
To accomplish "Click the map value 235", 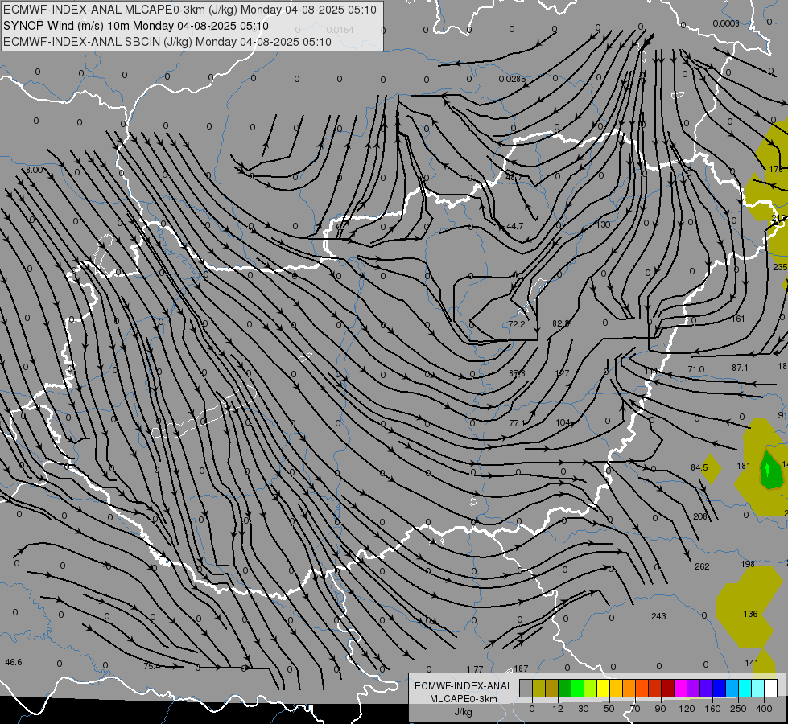I will tap(780, 267).
